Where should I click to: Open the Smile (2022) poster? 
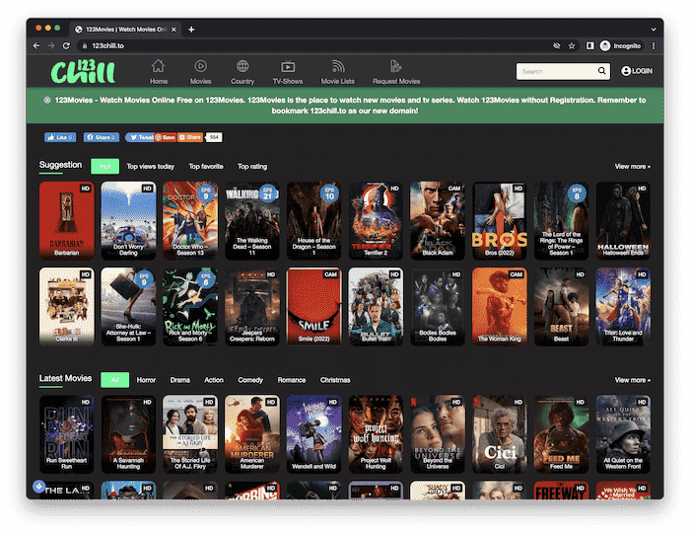coord(313,307)
